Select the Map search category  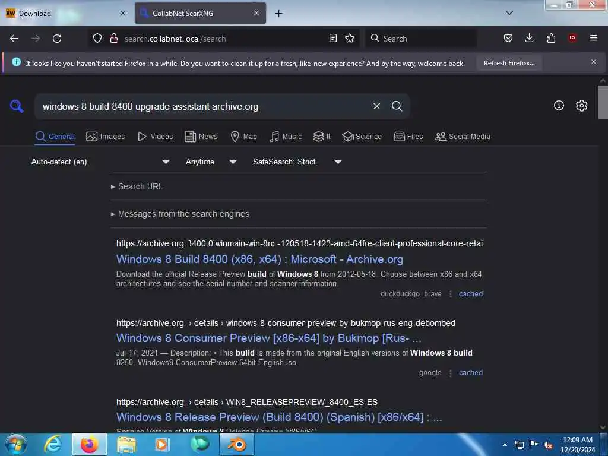click(x=244, y=137)
